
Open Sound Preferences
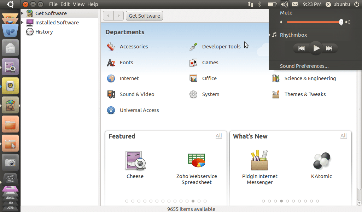(x=304, y=66)
